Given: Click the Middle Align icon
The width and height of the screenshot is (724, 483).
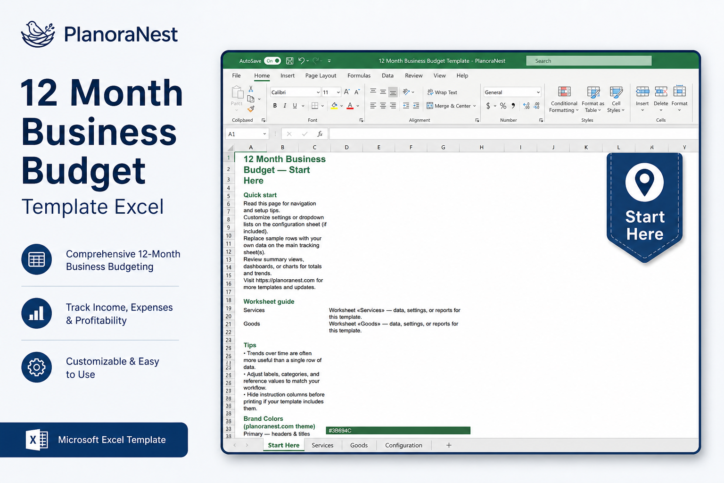Looking at the screenshot, I should point(383,92).
